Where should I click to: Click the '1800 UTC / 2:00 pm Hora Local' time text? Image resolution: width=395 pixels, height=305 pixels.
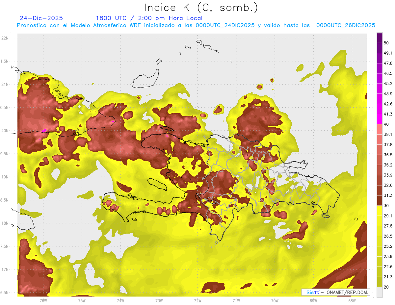click(149, 18)
